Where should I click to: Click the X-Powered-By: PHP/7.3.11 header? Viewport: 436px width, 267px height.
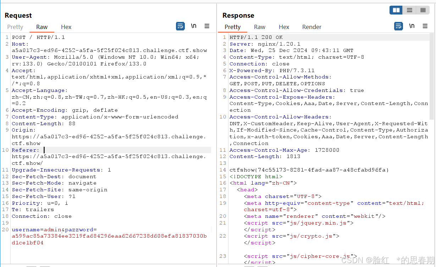click(x=272, y=70)
